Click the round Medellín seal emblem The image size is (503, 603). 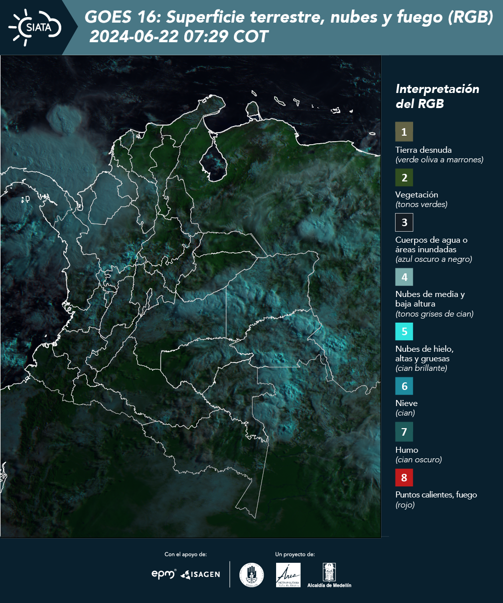[x=252, y=575]
